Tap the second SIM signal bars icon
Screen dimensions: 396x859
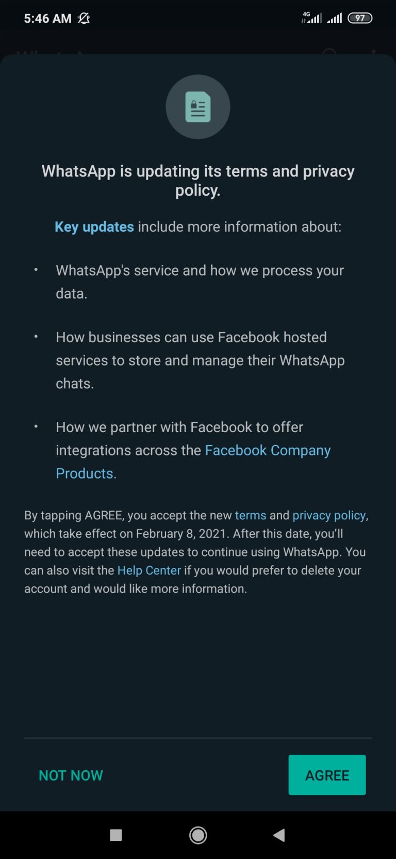(x=335, y=19)
